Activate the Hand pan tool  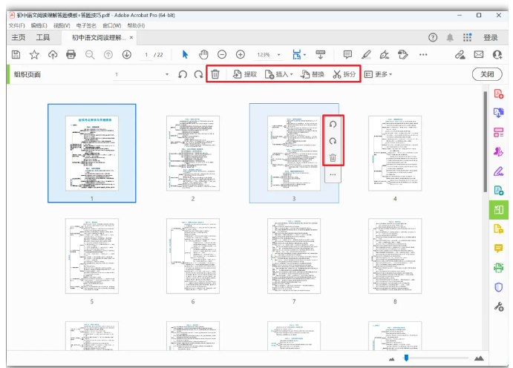pos(203,55)
